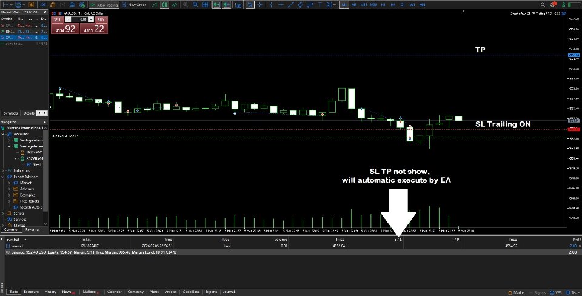
Task: Switch chart to H1 timeframe
Action: coord(384,5)
